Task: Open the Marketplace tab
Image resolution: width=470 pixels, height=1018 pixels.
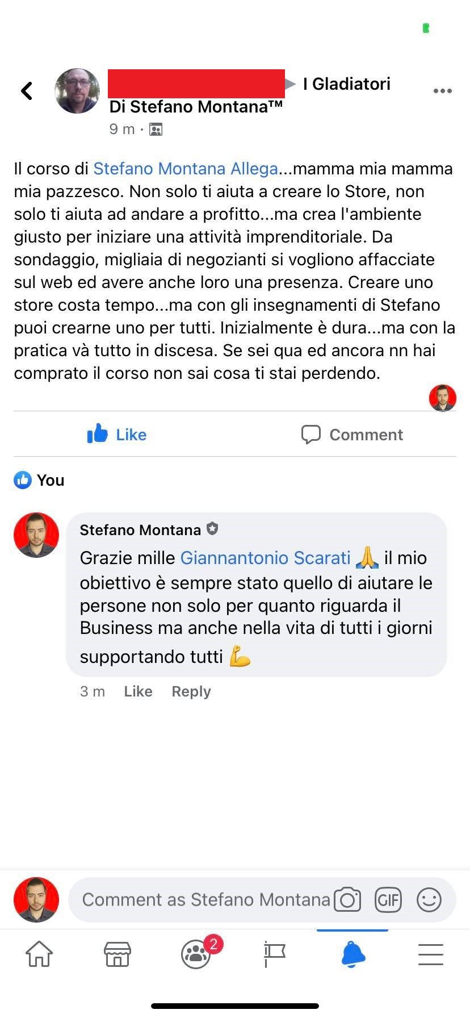Action: coord(117,954)
